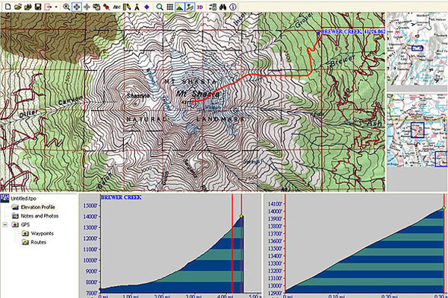This screenshot has height=298, width=448.
Task: Select Untitled.tpo root tree item
Action: click(23, 198)
